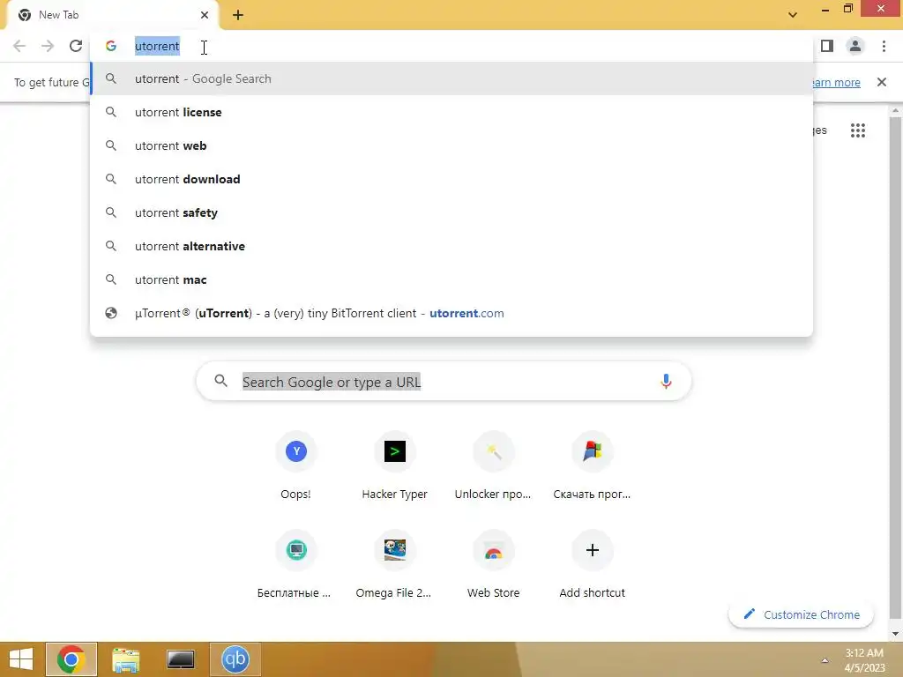Open the Скачать прог... shortcut
The width and height of the screenshot is (903, 677).
tap(592, 465)
